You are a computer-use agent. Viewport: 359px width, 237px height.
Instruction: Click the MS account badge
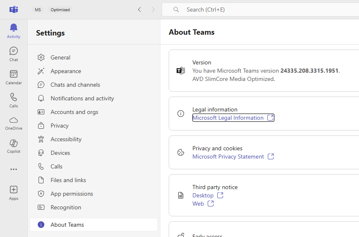click(38, 9)
